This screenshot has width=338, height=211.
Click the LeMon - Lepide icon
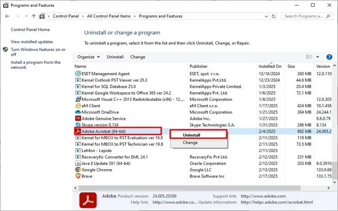[x=78, y=151]
